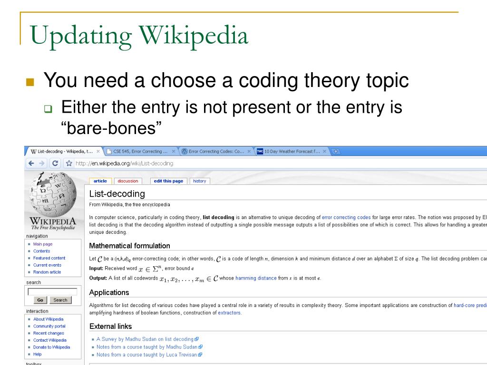487x365 pixels.
Task: Follow the error correcting codes link
Action: pyautogui.click(x=346, y=217)
